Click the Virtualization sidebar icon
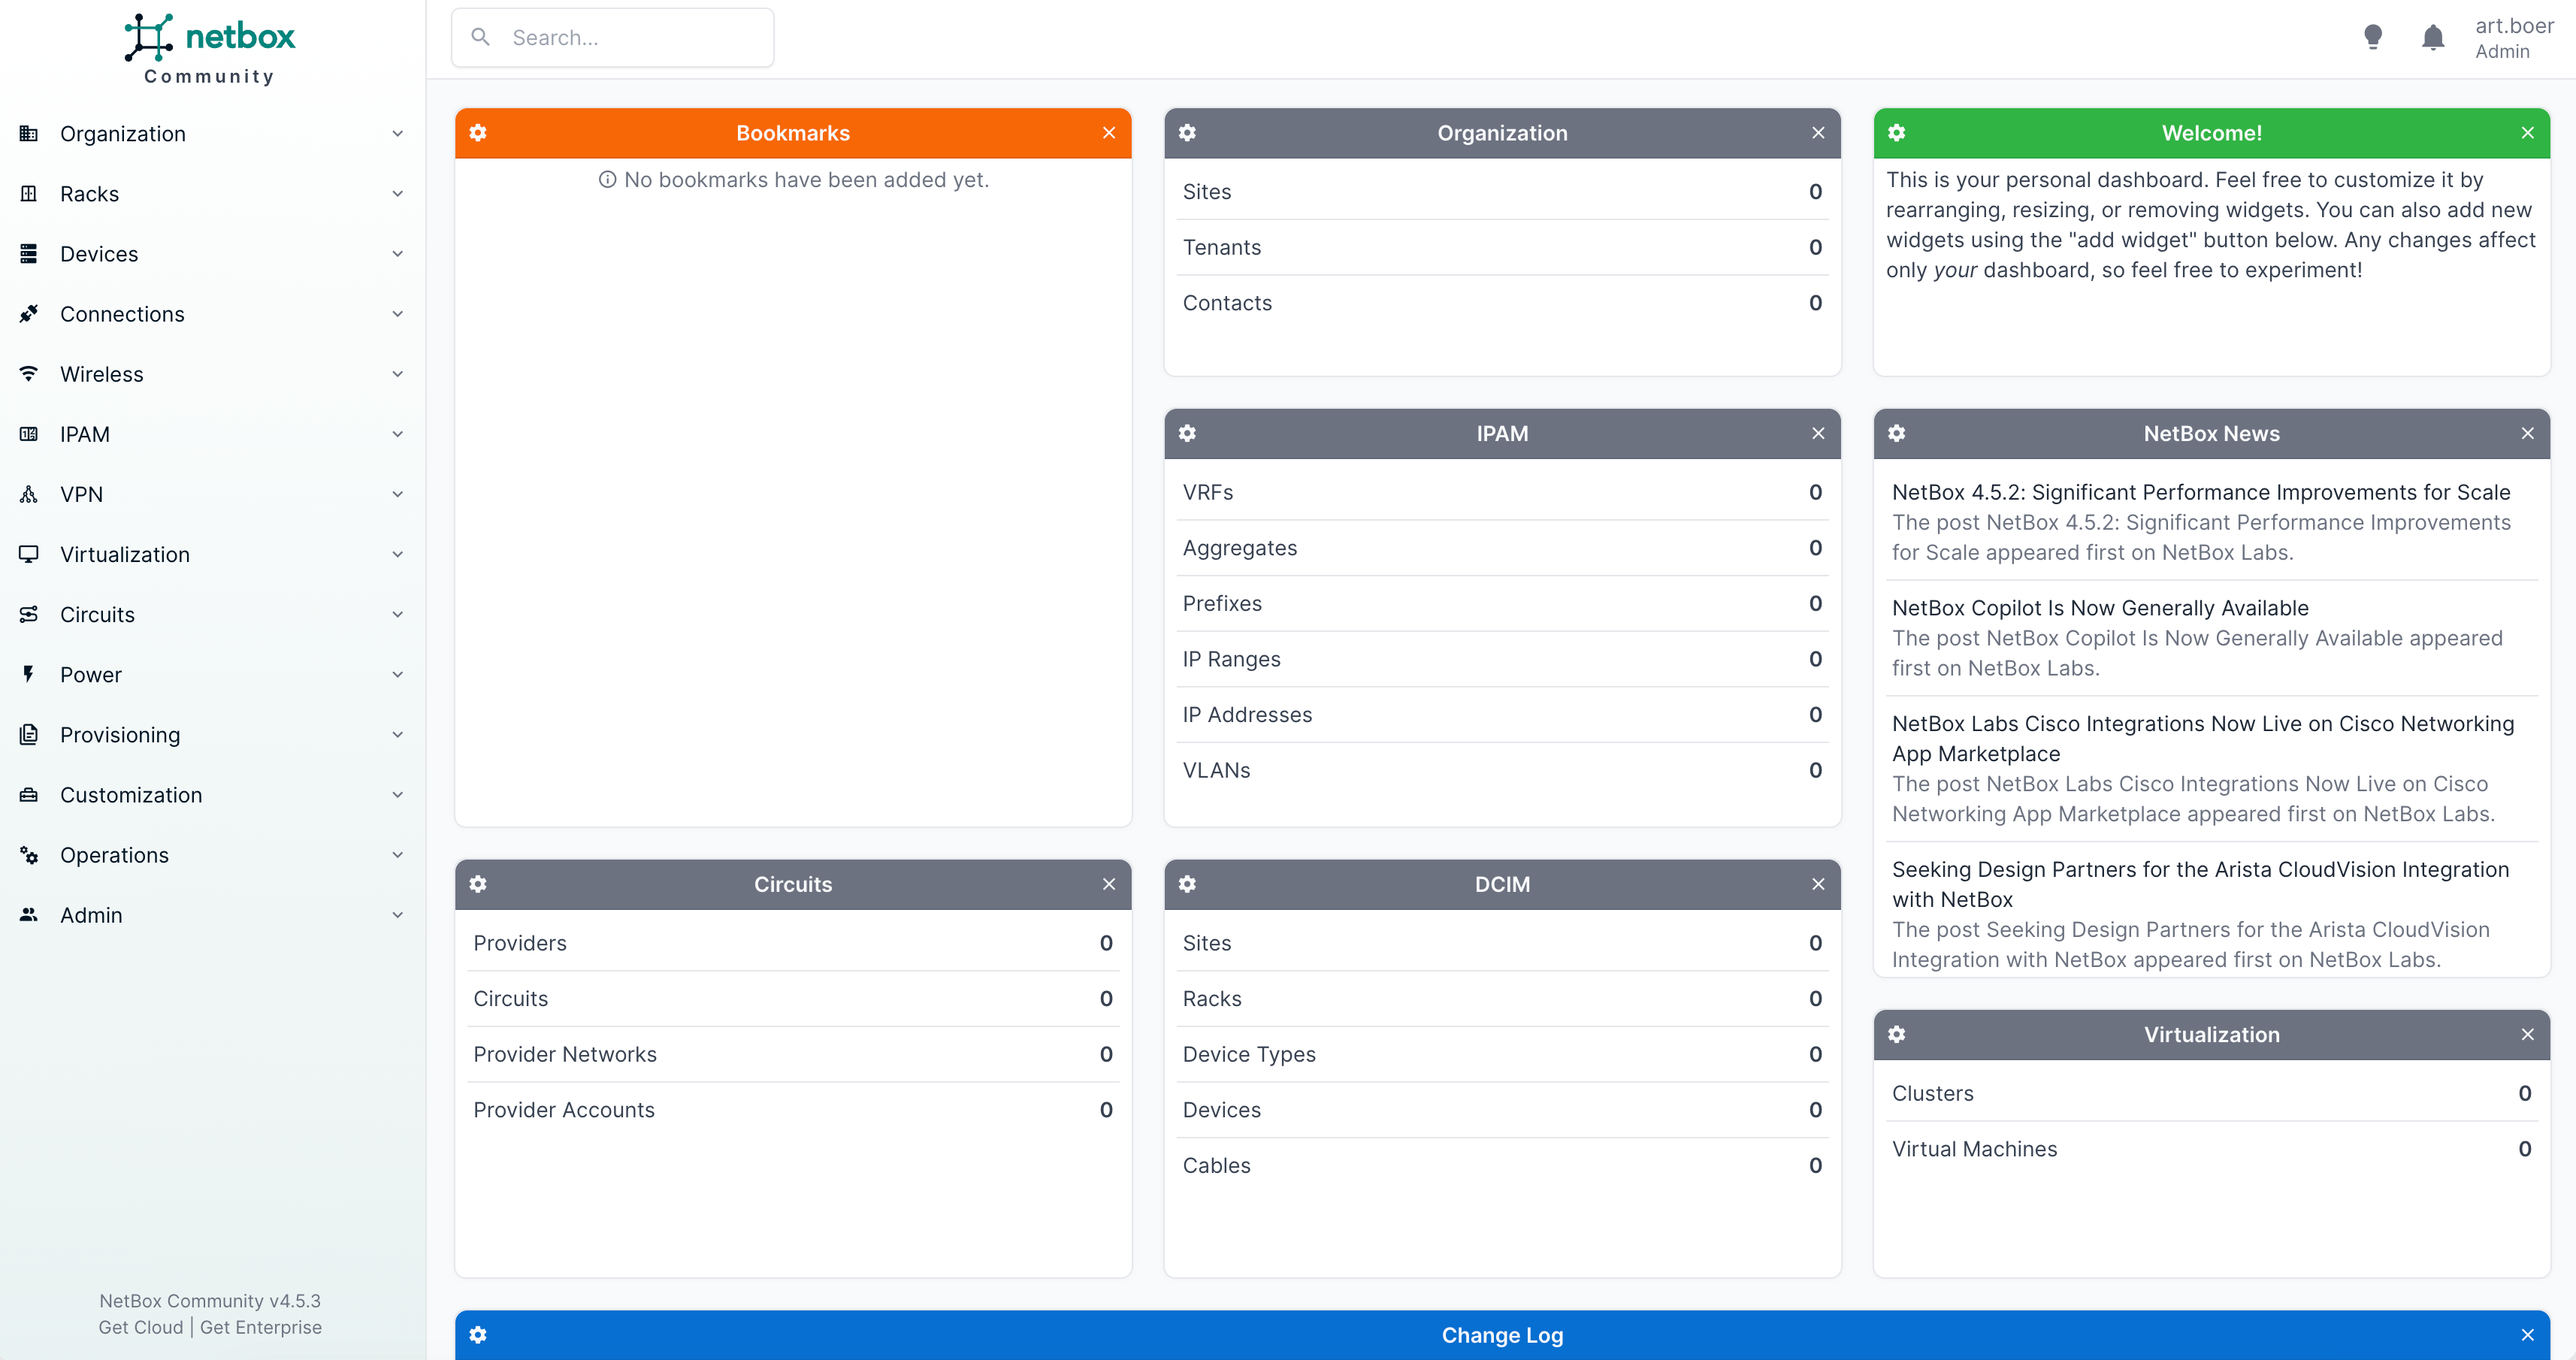Screen dimensions: 2576x1360 point(28,554)
